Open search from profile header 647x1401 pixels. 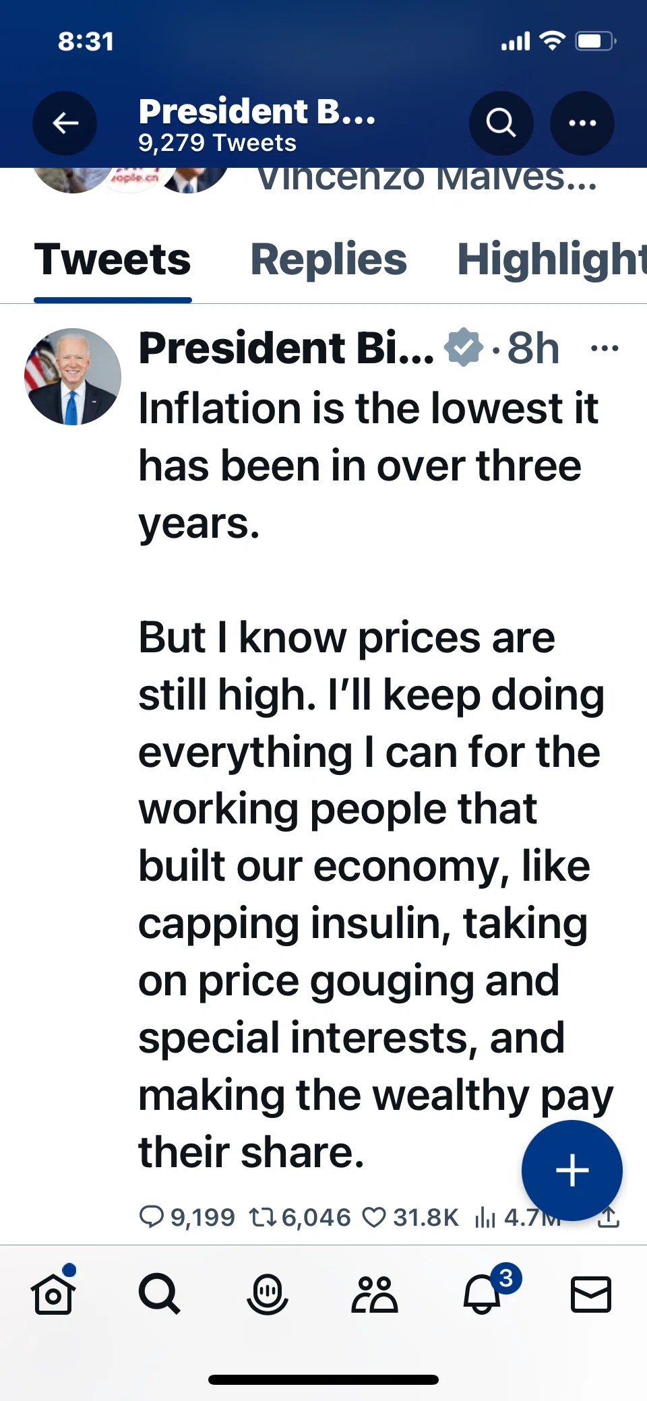click(x=501, y=123)
